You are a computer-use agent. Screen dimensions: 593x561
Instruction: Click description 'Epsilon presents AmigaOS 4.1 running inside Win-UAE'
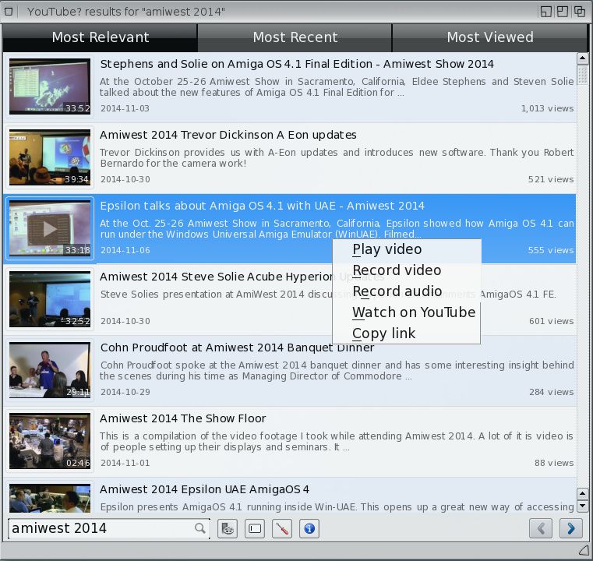(x=337, y=507)
